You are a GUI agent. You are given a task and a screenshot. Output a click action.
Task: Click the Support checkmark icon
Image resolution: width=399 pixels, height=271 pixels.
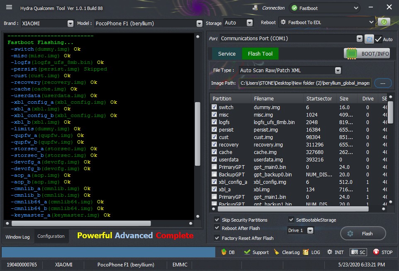point(247,252)
